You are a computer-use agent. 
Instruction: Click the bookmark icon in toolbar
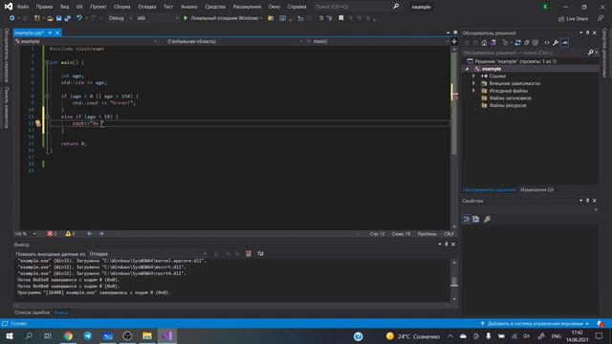click(x=340, y=18)
